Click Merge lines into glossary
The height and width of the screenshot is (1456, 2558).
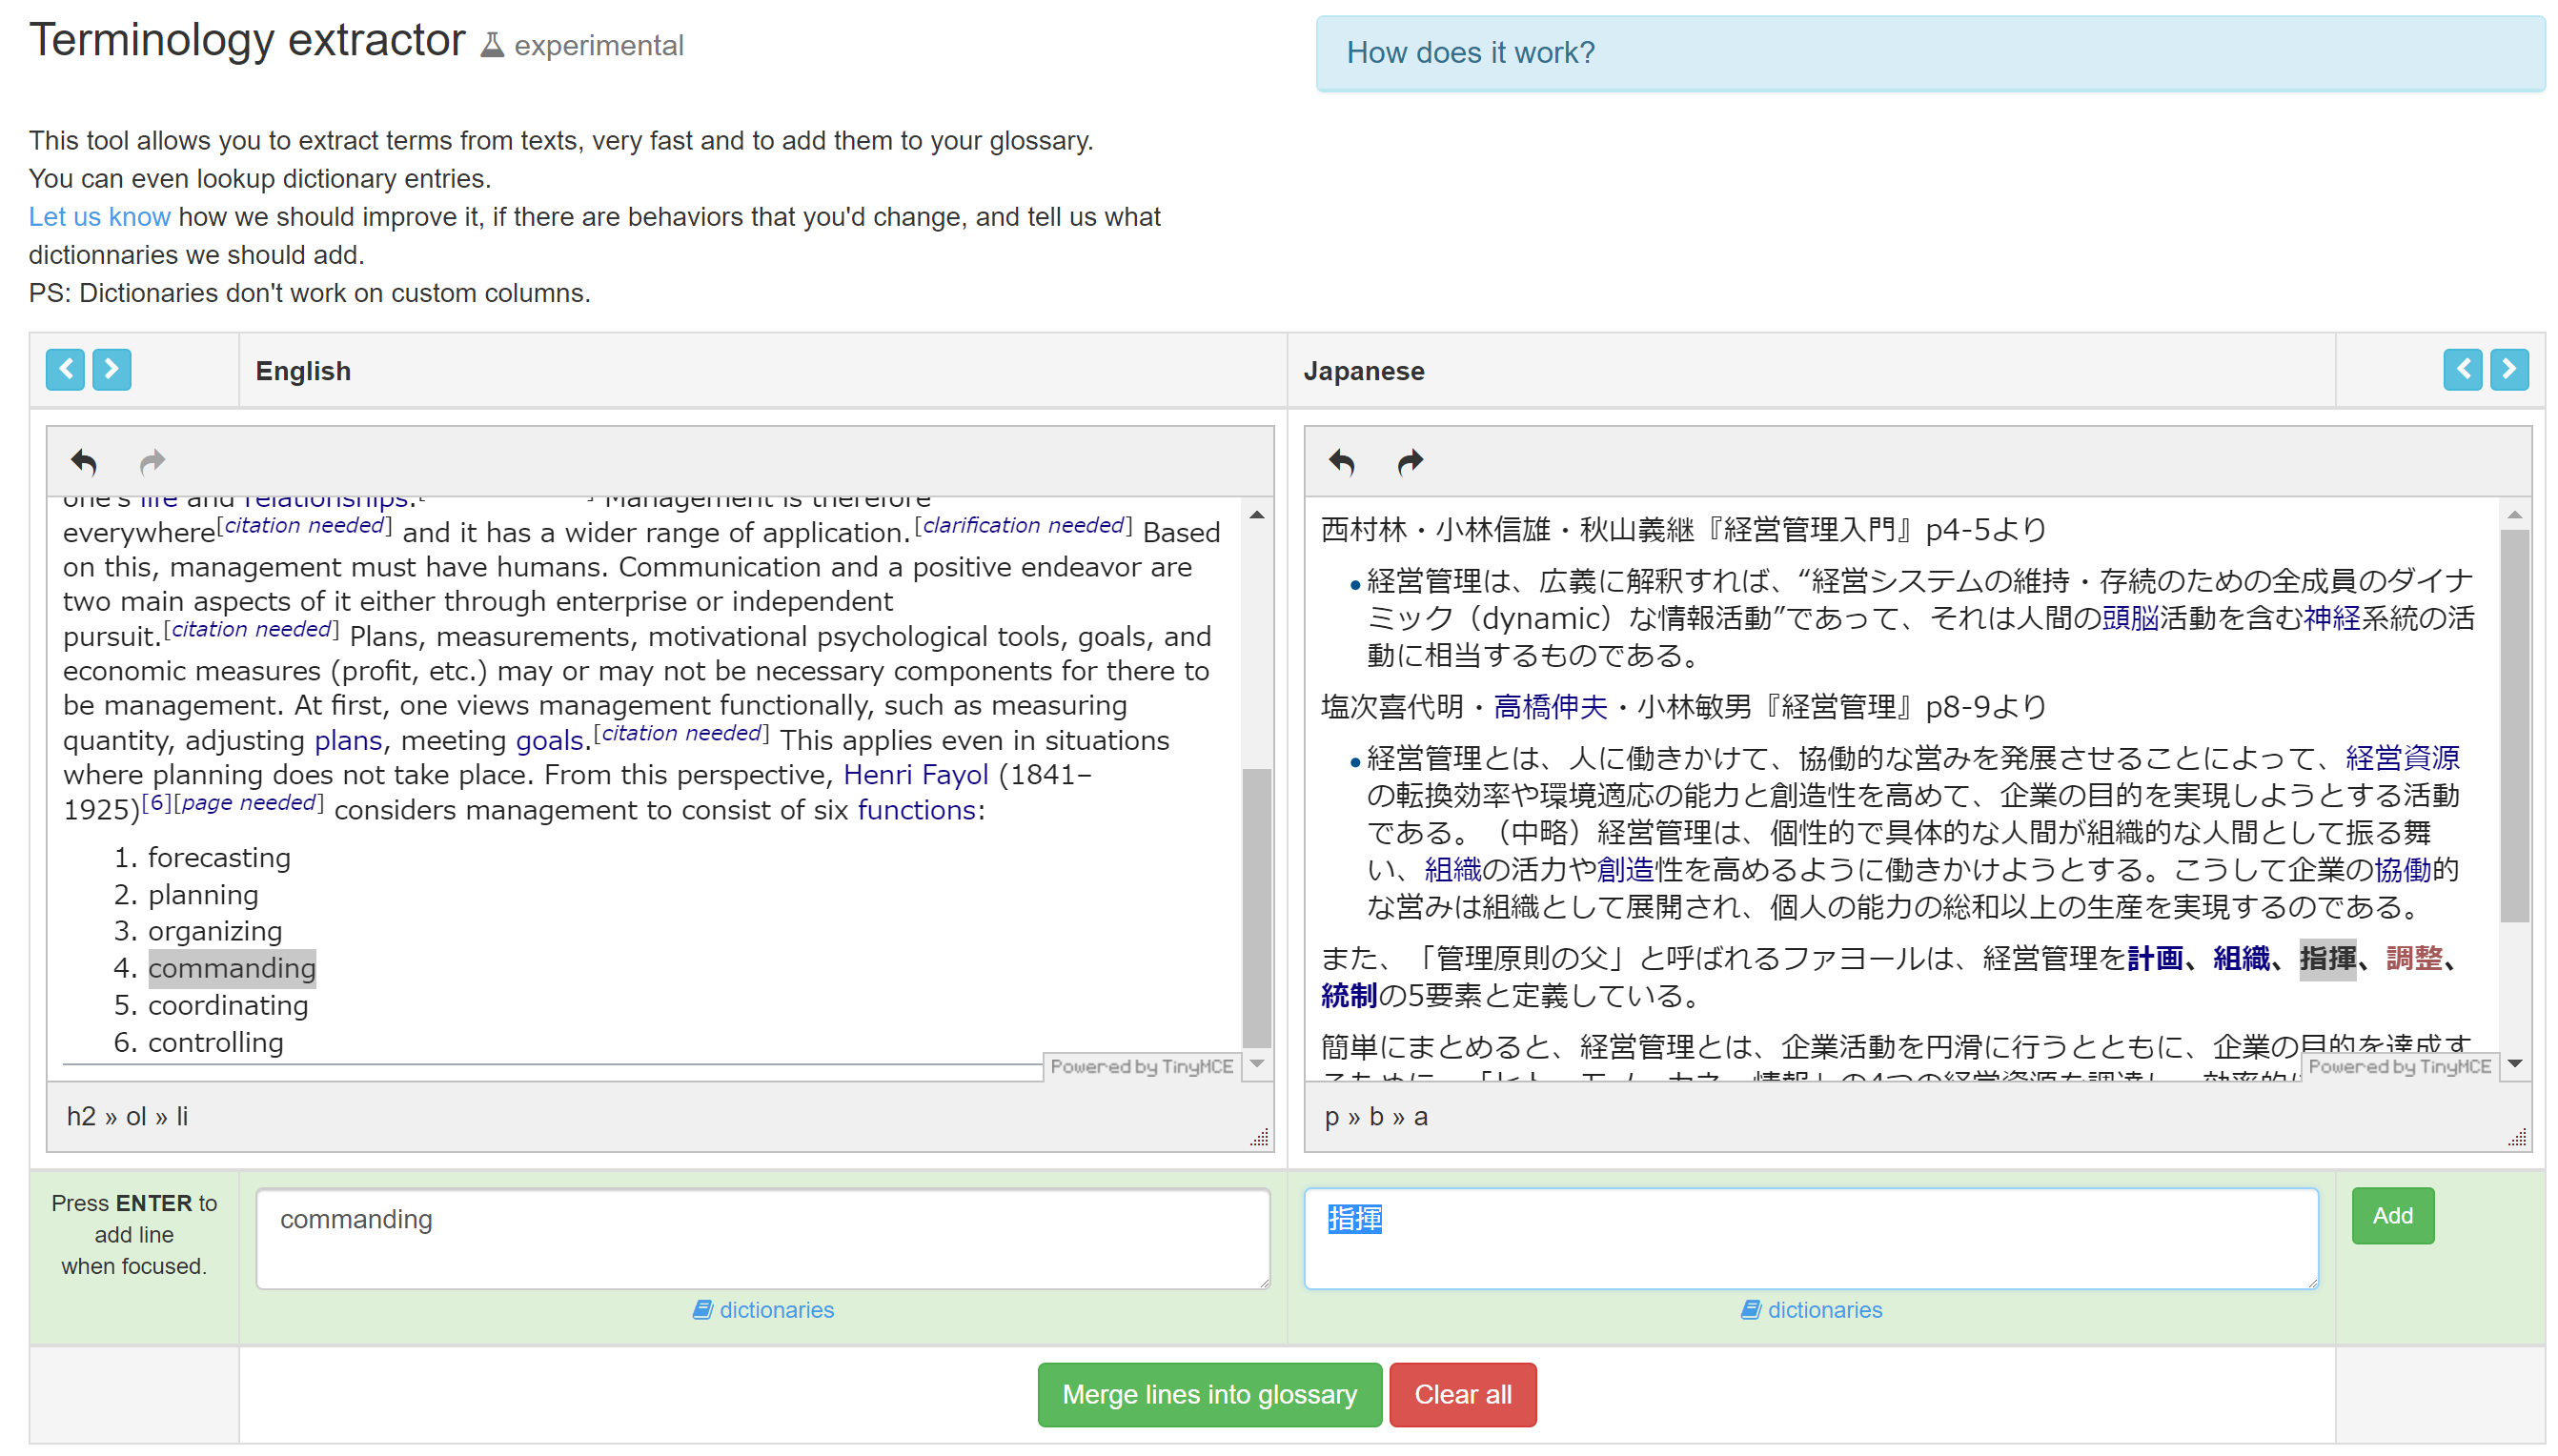click(x=1209, y=1395)
